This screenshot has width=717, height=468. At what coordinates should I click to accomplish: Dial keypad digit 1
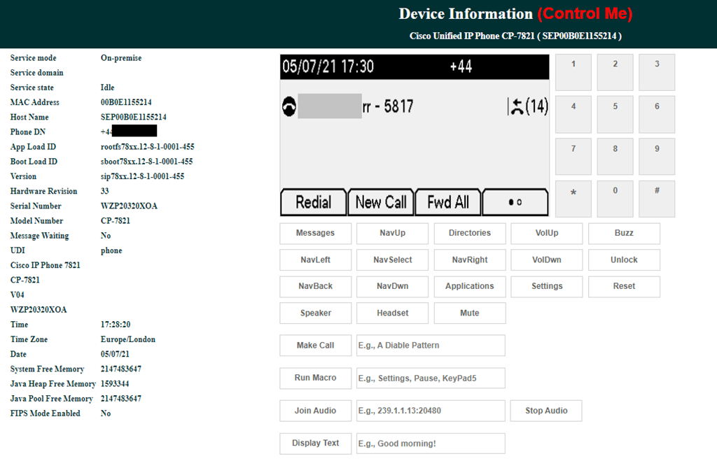[573, 72]
